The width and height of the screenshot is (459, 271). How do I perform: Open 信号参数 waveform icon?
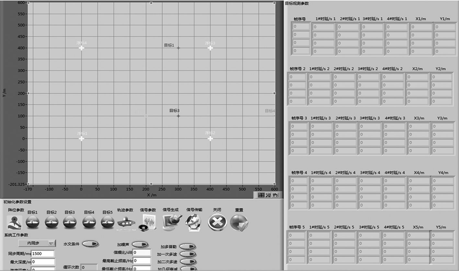[x=148, y=223]
